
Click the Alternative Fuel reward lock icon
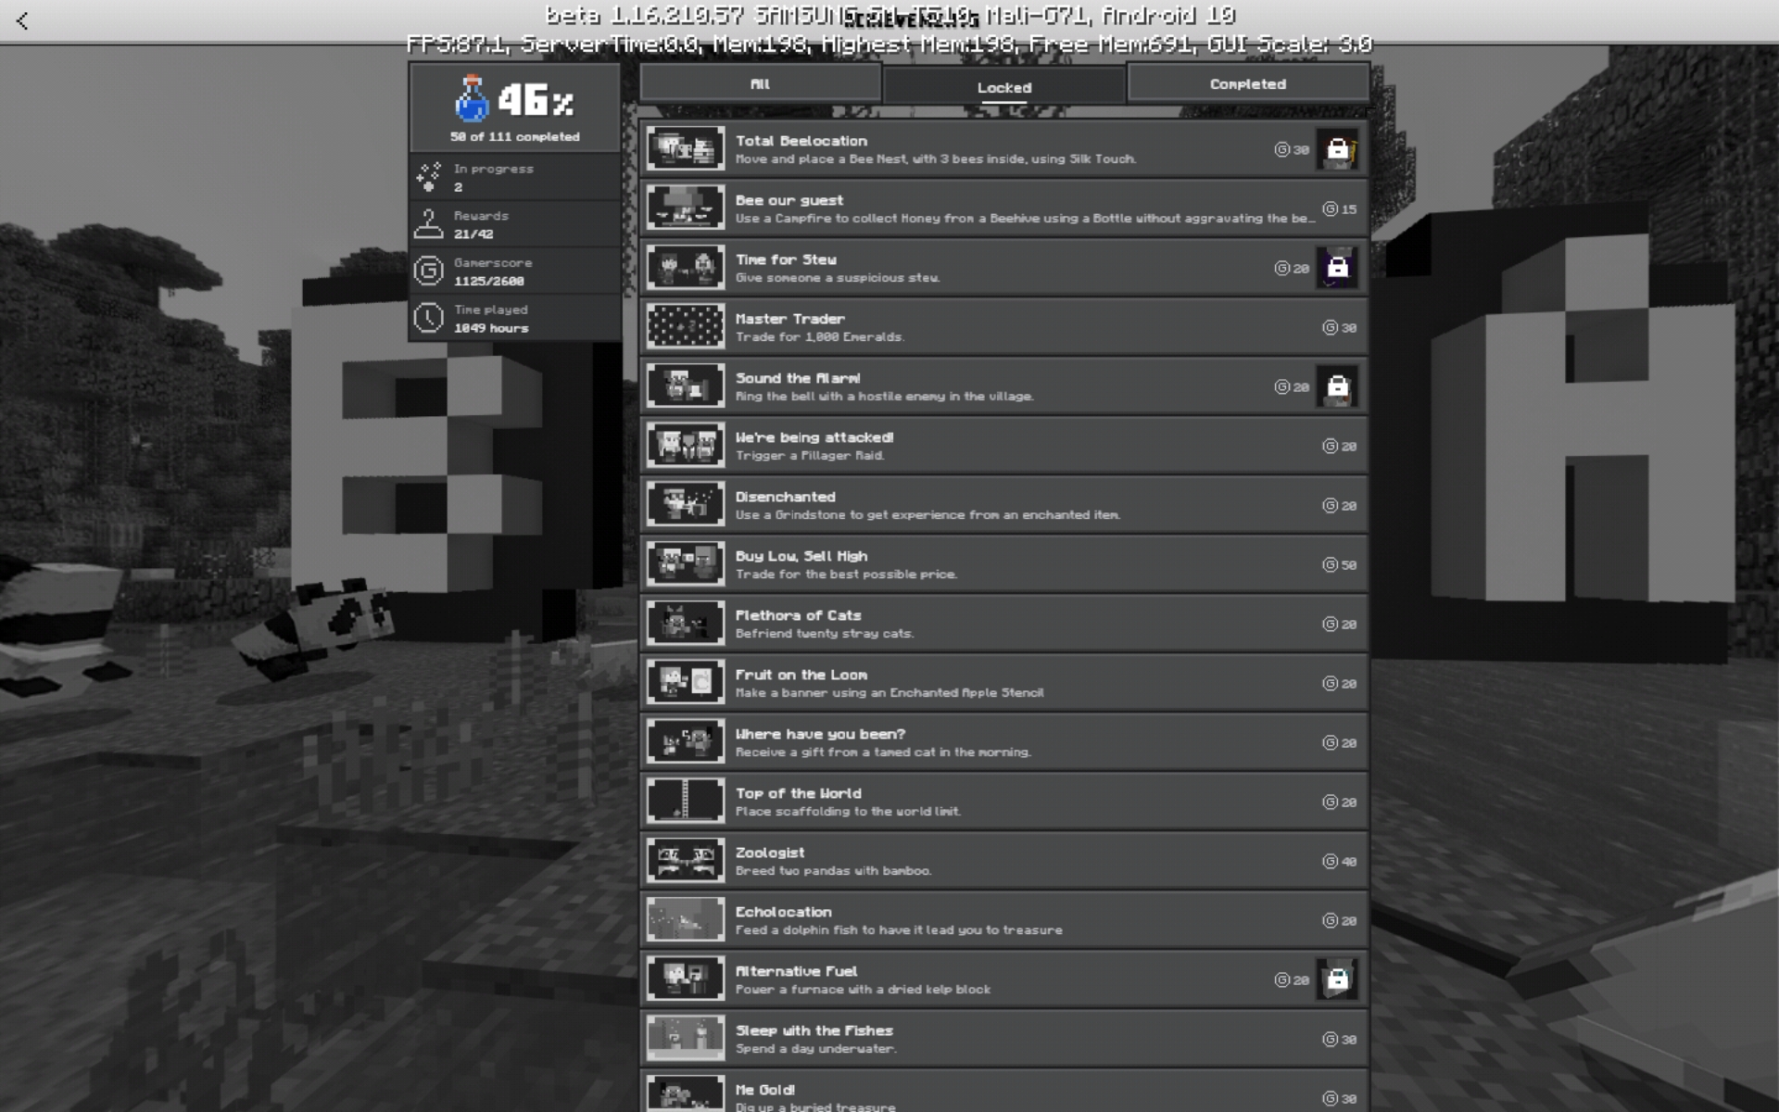1337,979
